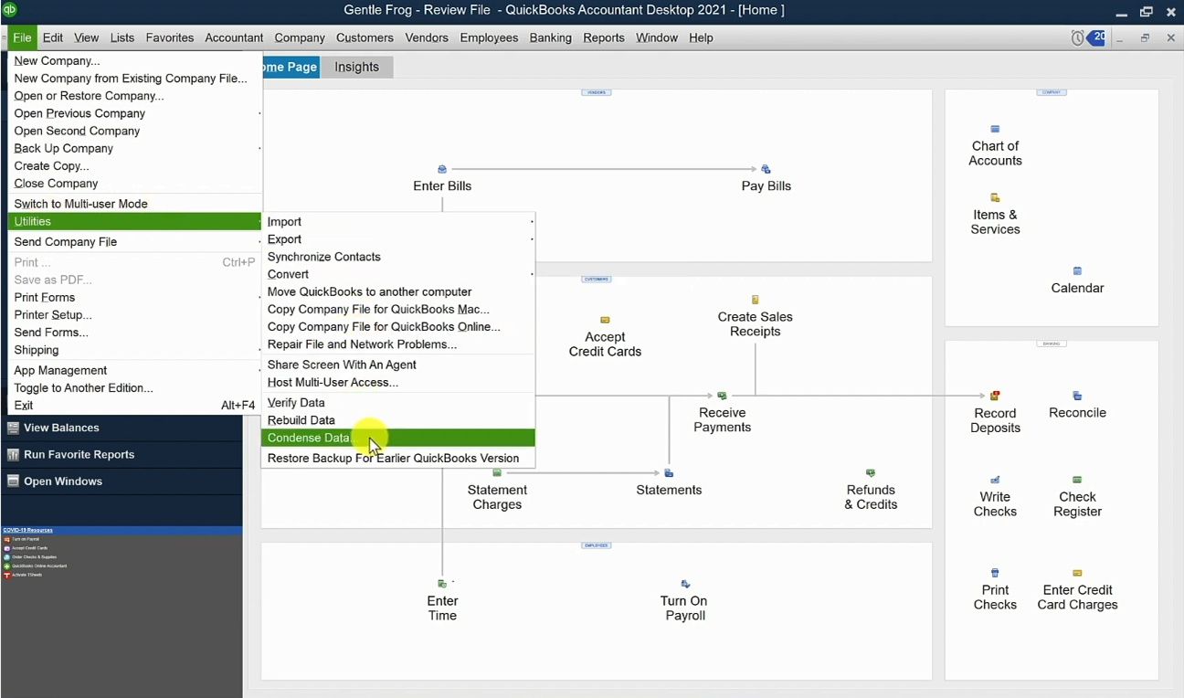Choose Rebuild Data from the submenu
This screenshot has height=698, width=1184.
[399, 420]
